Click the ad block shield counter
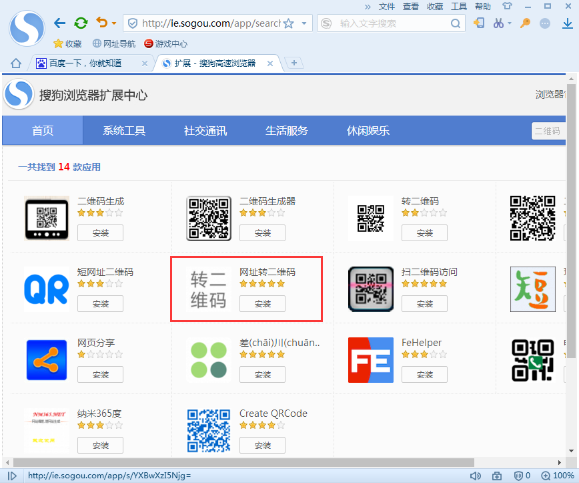The width and height of the screenshot is (579, 483). pyautogui.click(x=522, y=476)
